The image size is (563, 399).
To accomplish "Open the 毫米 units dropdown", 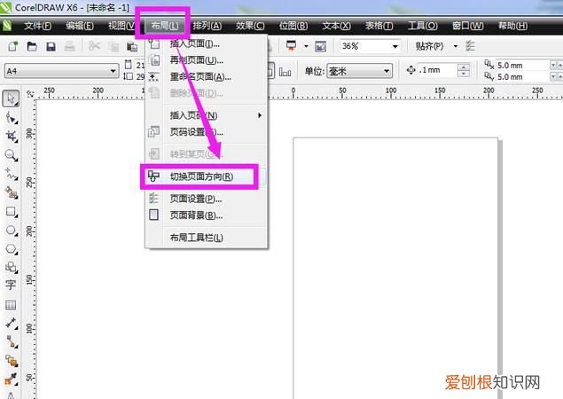I will (x=387, y=71).
